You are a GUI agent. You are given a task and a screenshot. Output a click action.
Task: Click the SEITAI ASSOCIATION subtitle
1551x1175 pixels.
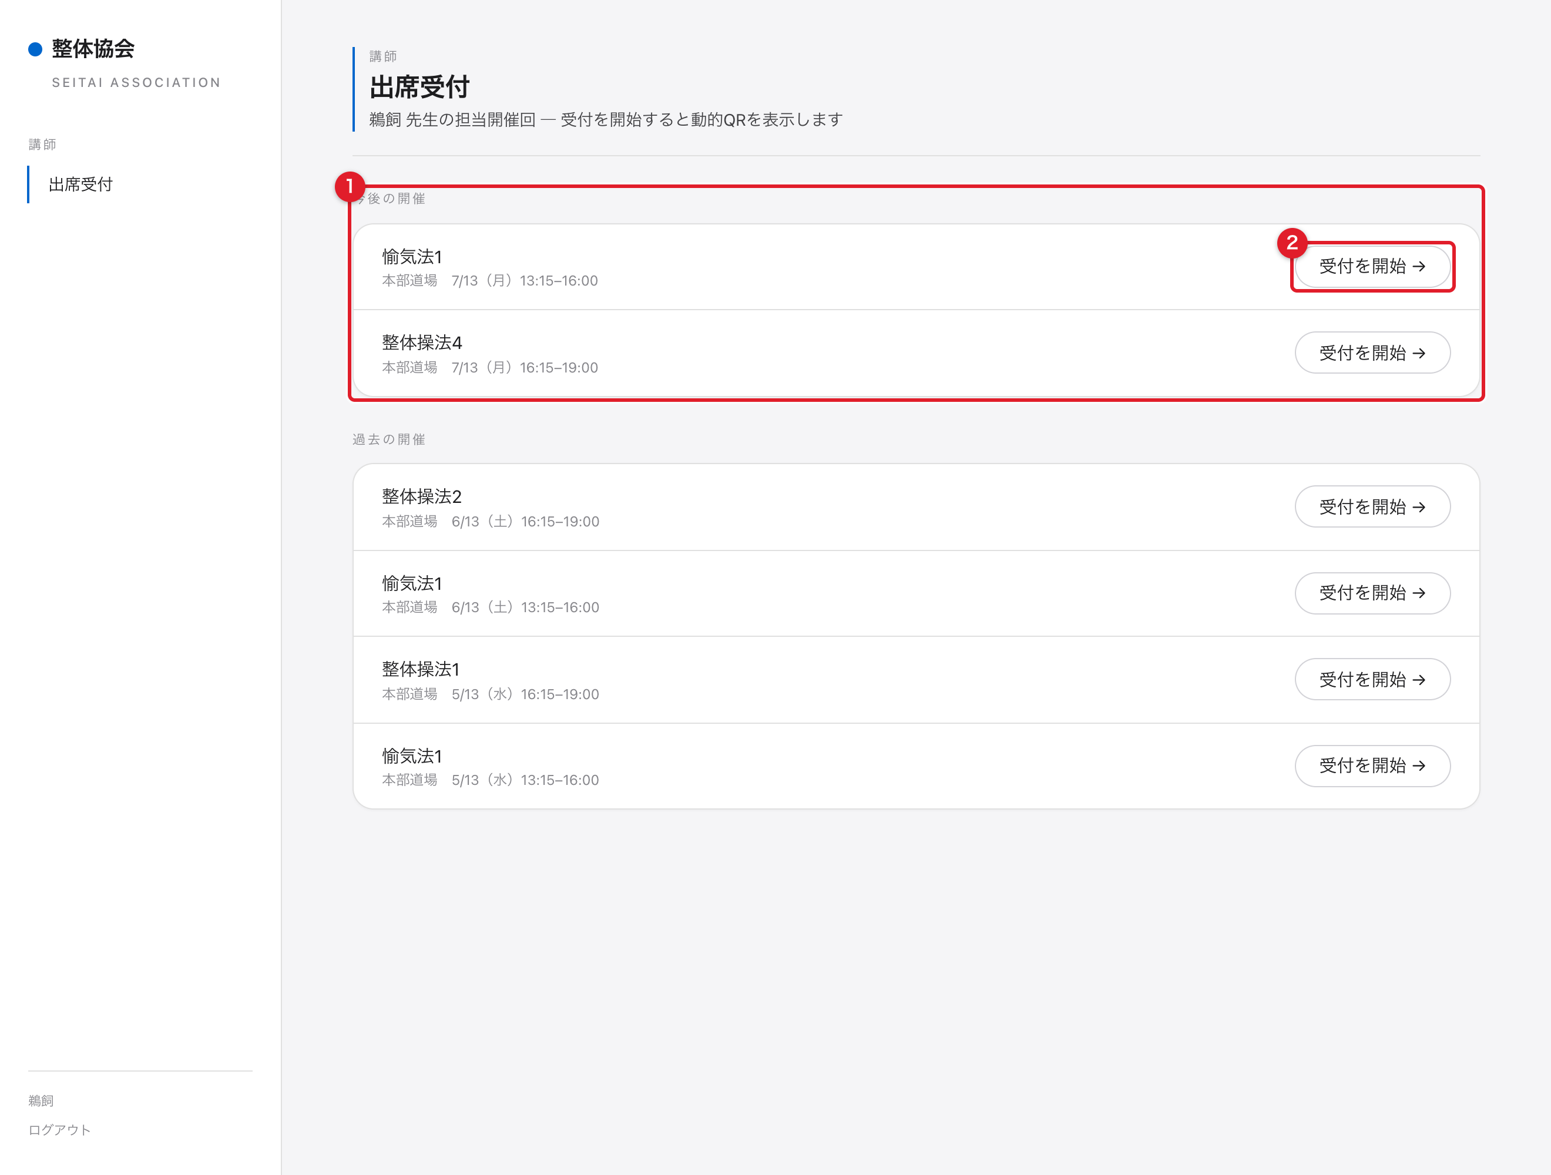pos(137,83)
